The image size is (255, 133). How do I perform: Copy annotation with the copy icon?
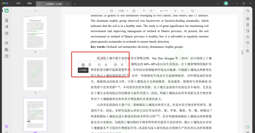click(x=99, y=65)
